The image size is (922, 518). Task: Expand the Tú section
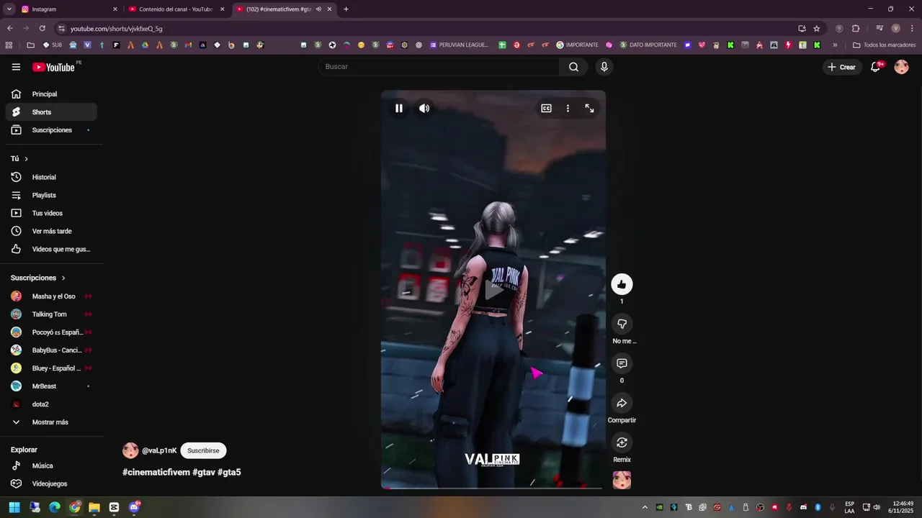pos(19,158)
